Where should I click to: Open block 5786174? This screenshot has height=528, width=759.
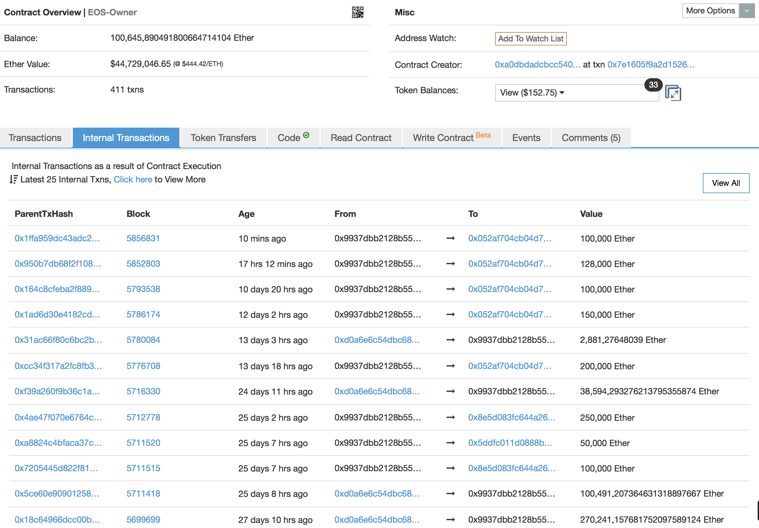coord(143,314)
